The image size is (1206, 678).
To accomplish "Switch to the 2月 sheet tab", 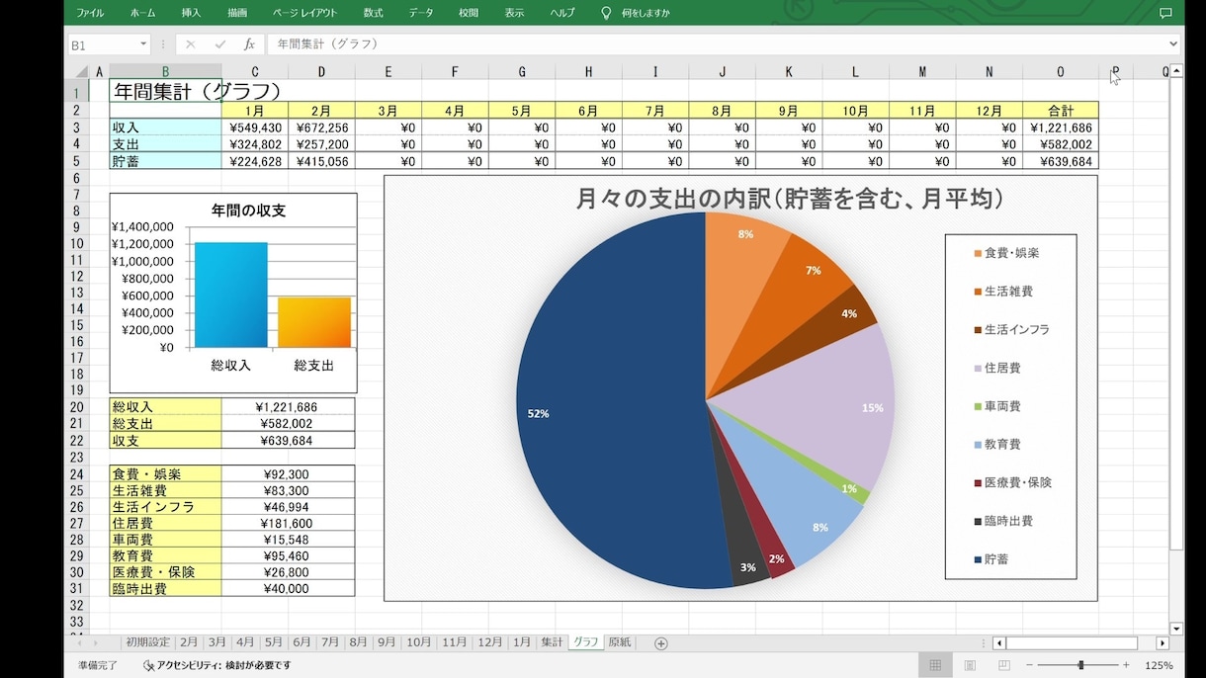I will (x=189, y=642).
